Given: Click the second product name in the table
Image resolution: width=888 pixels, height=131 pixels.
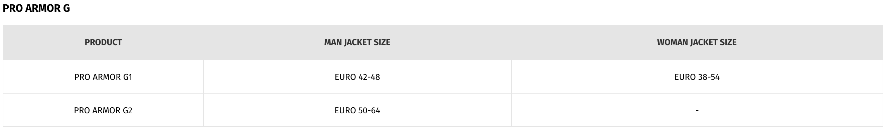Looking at the screenshot, I should pos(103,110).
